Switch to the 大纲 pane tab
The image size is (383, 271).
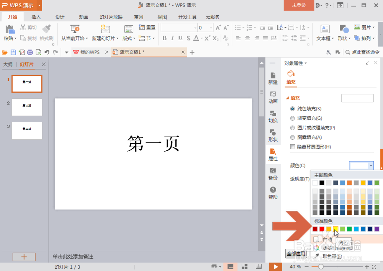pos(8,64)
